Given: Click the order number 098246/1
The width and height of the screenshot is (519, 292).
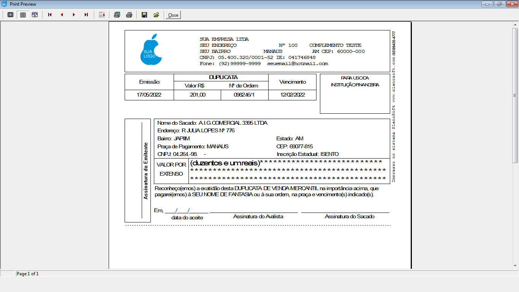Looking at the screenshot, I should tap(244, 95).
